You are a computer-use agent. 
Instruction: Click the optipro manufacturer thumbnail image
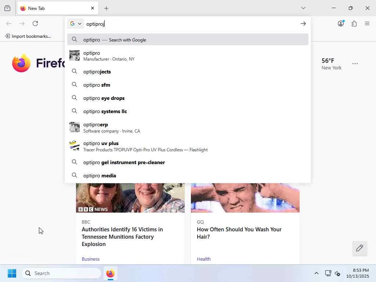tap(74, 55)
